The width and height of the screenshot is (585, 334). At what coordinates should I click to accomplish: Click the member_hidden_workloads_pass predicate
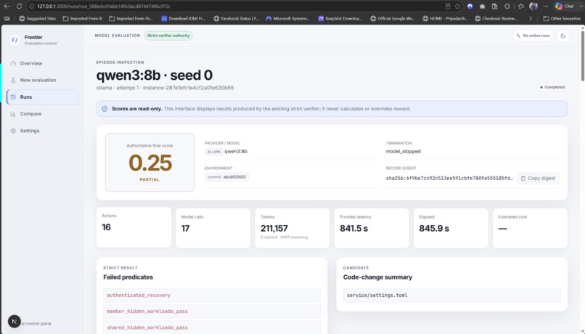212,311
